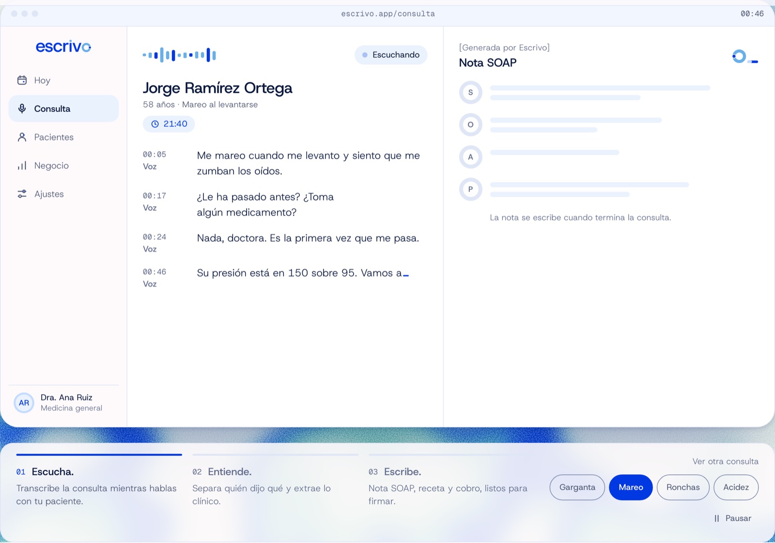Click "La nota se escribe cuando termina la consulta."

(x=580, y=218)
